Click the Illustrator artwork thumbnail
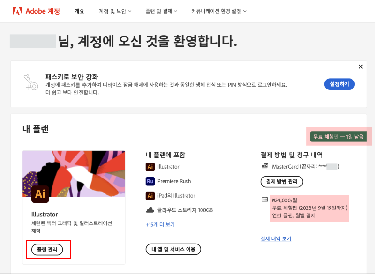Image resolution: width=375 pixels, height=274 pixels. coord(74,174)
